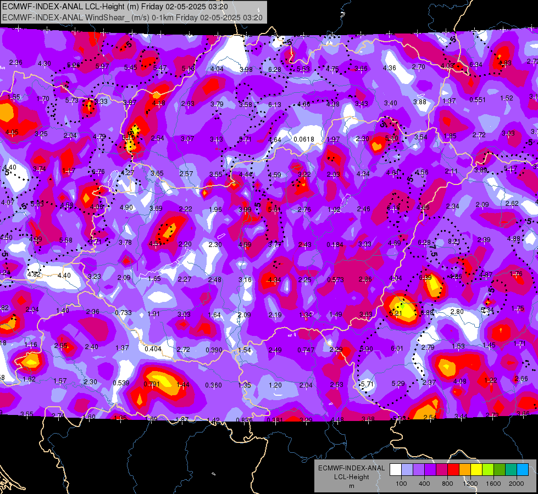The width and height of the screenshot is (538, 494).
Task: Click the yellow legend color swatch
Action: 476,470
